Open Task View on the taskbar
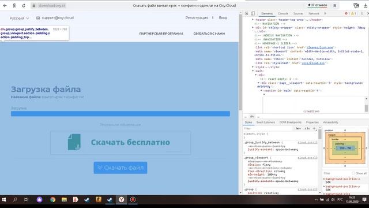 [27, 200]
